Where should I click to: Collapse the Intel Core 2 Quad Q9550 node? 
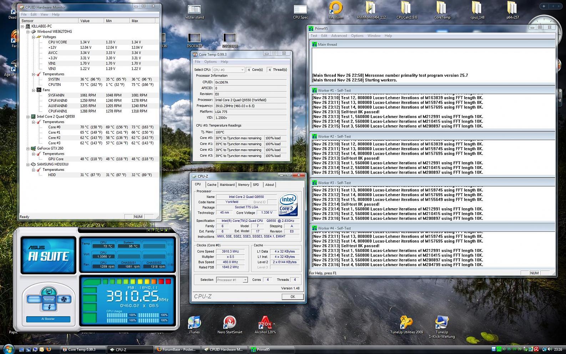coord(28,116)
